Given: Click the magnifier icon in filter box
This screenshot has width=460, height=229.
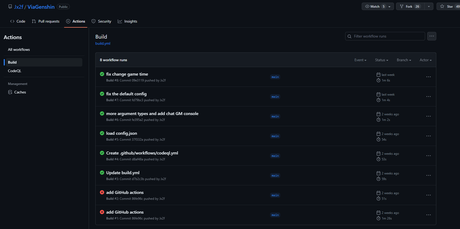Looking at the screenshot, I should tap(350, 36).
